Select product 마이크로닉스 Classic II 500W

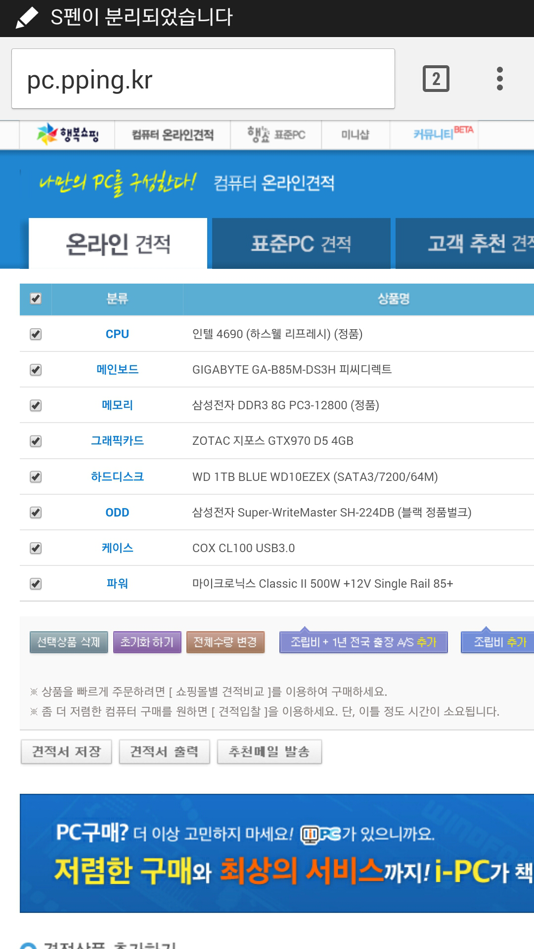point(322,584)
